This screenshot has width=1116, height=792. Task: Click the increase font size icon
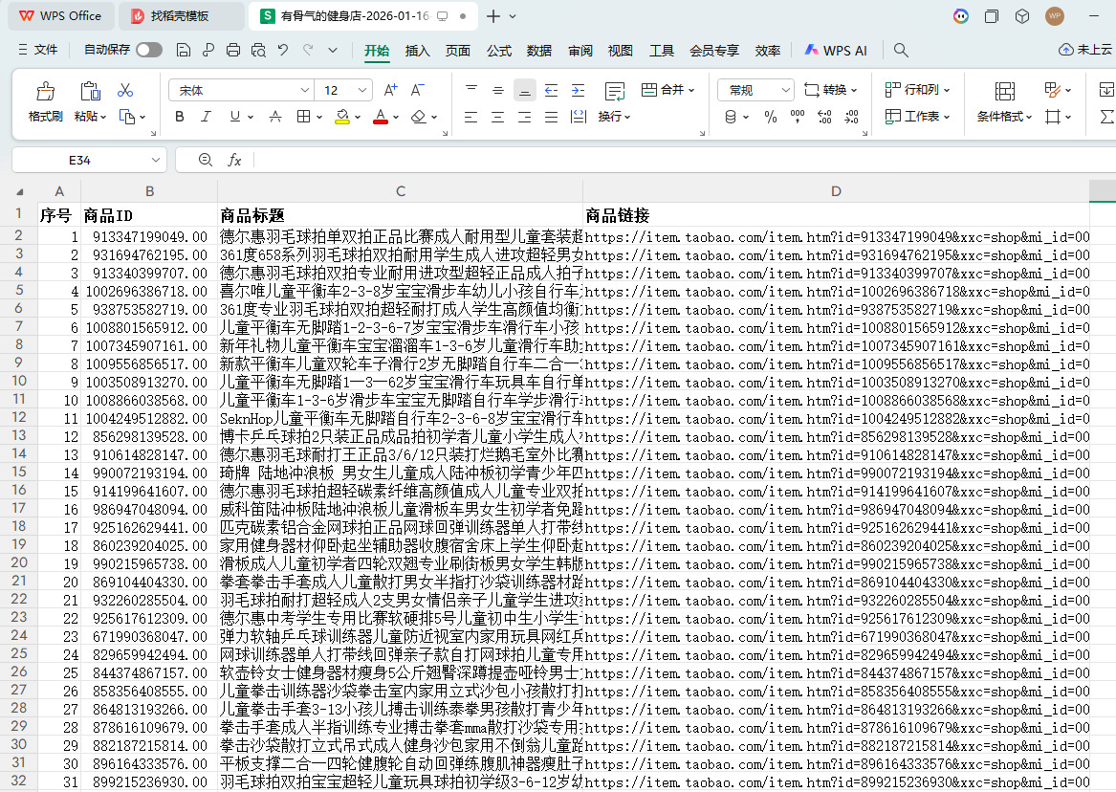(x=390, y=90)
